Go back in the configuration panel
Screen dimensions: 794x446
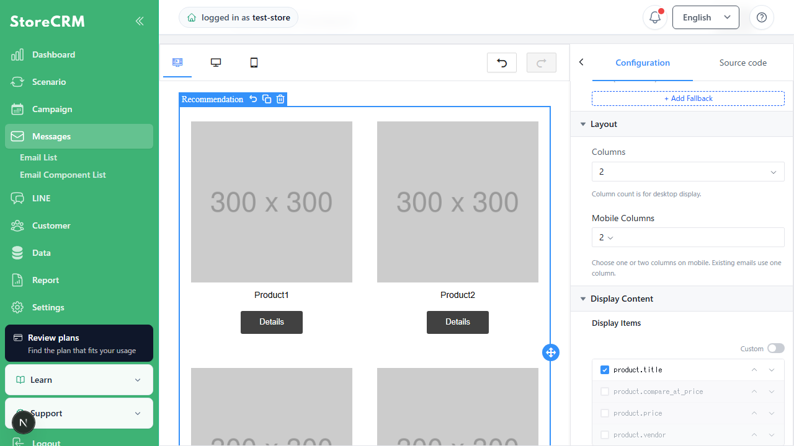(581, 62)
